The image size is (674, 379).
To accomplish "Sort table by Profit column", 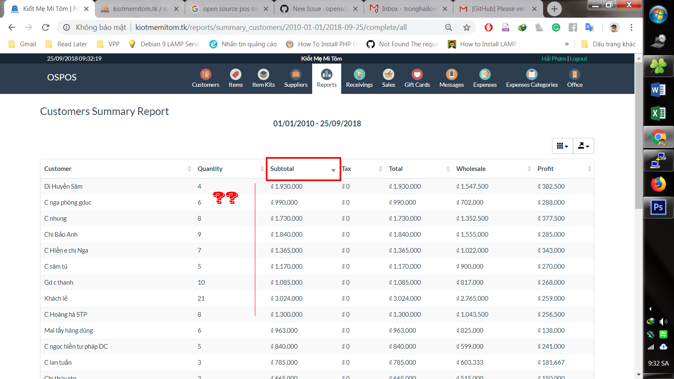I will pos(564,168).
